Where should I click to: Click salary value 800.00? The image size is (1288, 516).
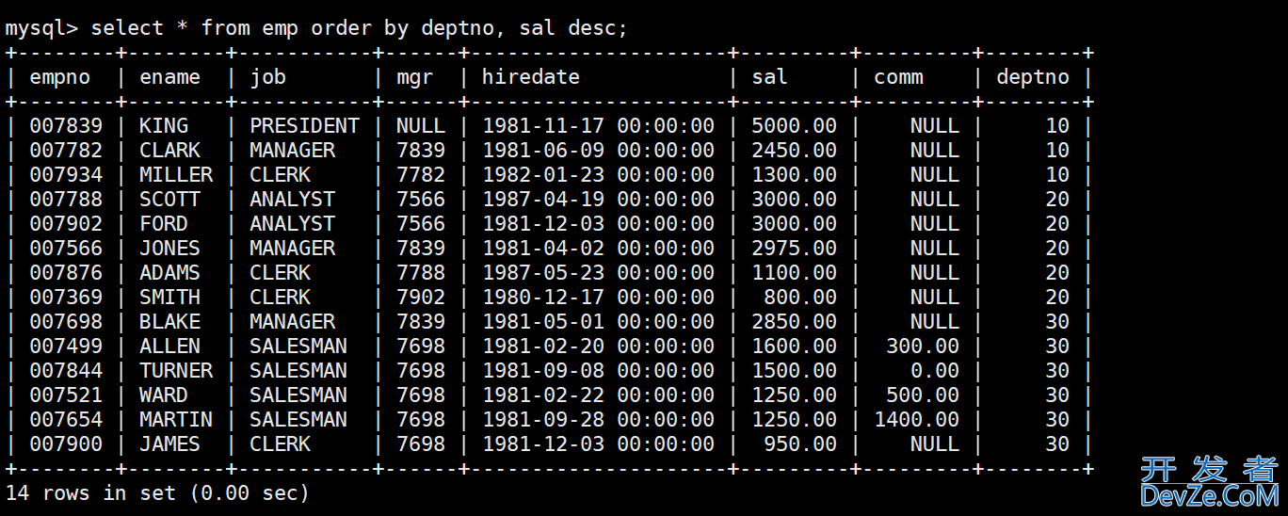pyautogui.click(x=800, y=297)
